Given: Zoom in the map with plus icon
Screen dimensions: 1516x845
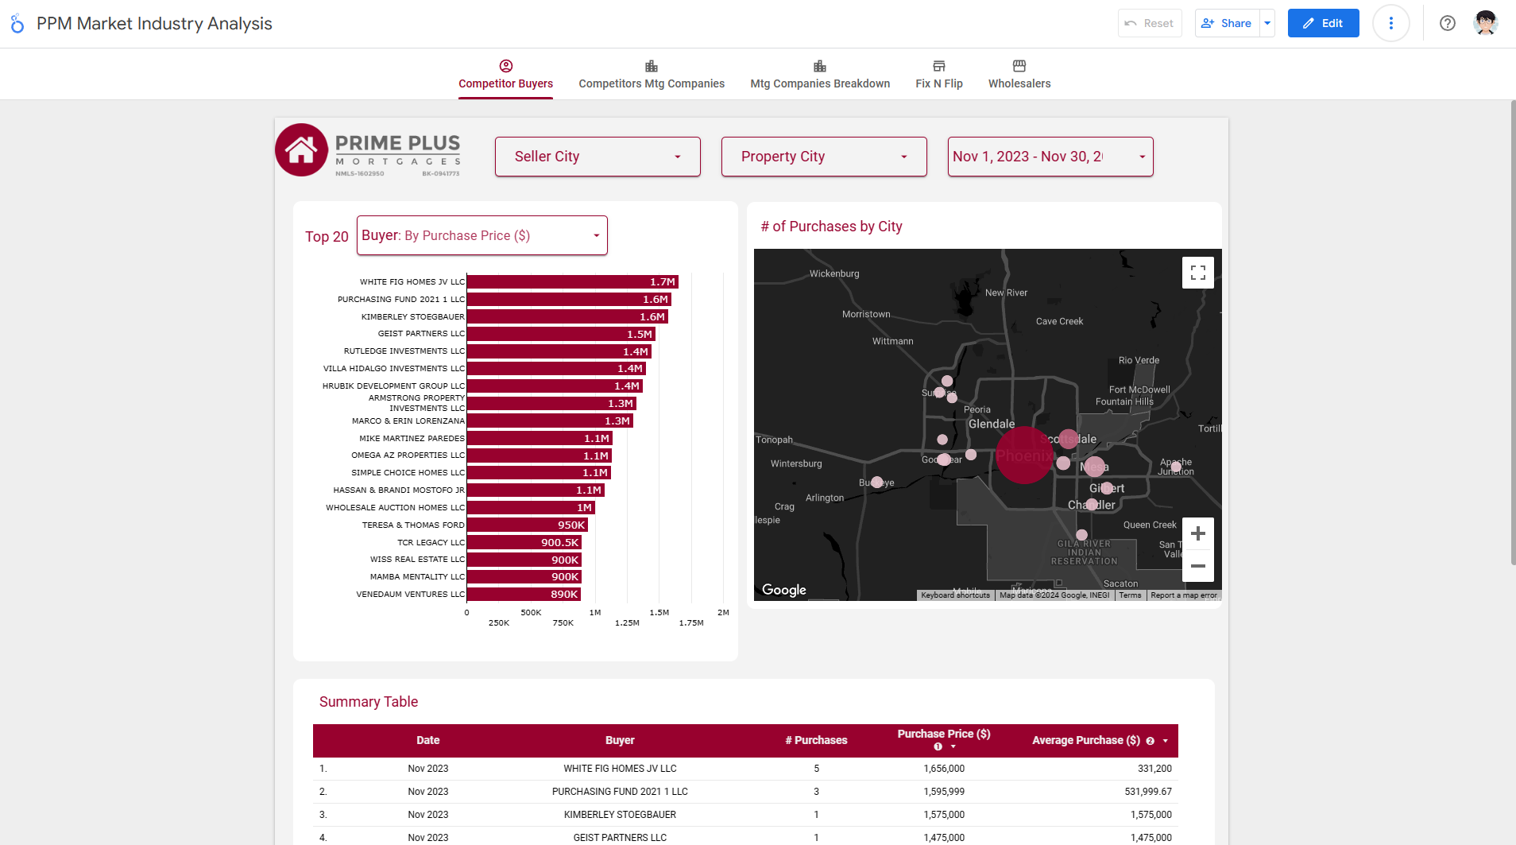Looking at the screenshot, I should coord(1198,533).
